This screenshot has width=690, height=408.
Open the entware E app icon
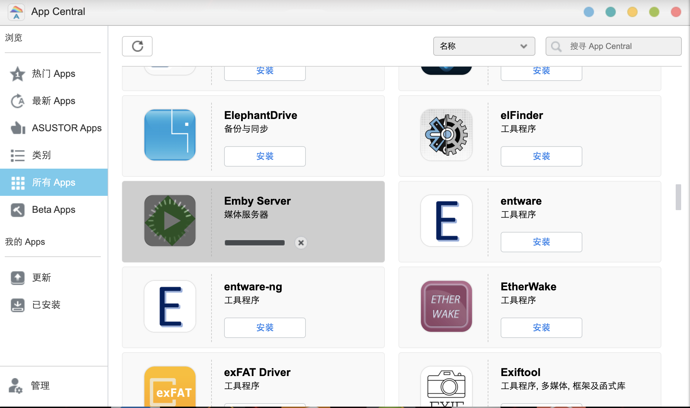pos(446,220)
